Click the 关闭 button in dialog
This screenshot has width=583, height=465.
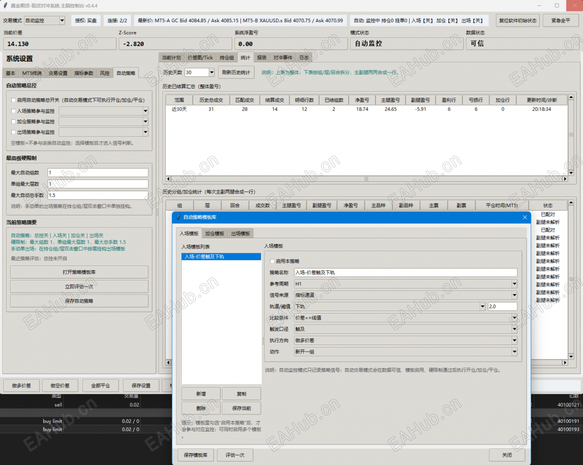point(507,455)
